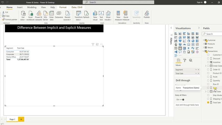The width and height of the screenshot is (222, 125).
Task: Expand the Products table
Action: (204, 44)
